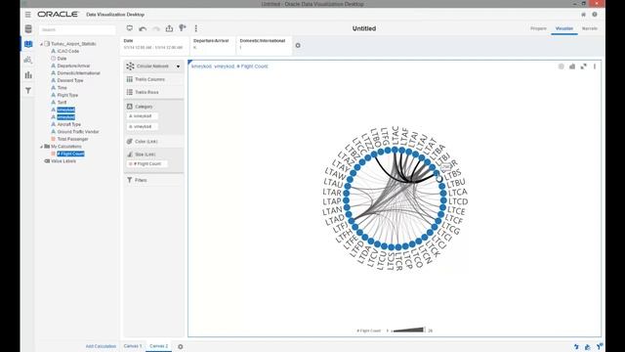Select the Total Passenger measure
Viewport: 625px width, 352px height.
72,139
